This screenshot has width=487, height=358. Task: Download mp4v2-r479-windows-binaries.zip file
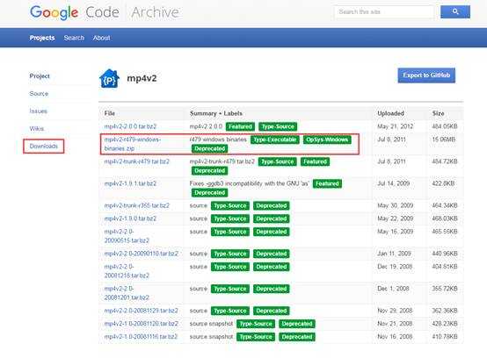[133, 144]
